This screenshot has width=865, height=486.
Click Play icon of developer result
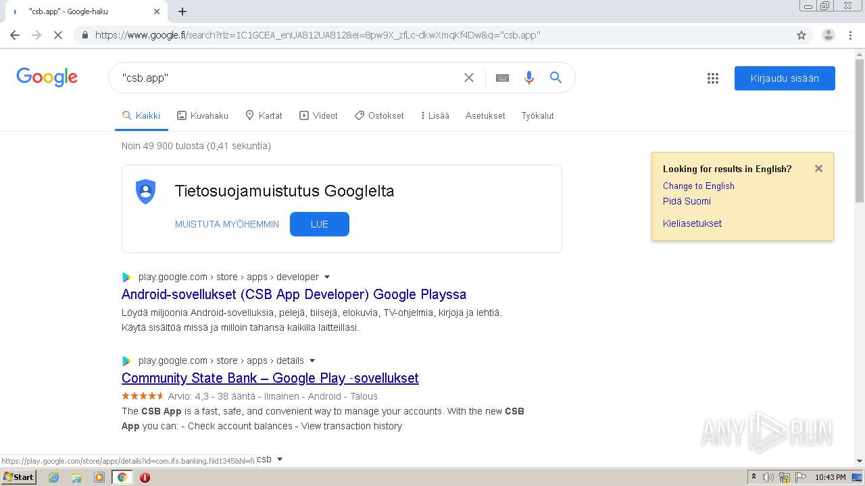(x=126, y=277)
